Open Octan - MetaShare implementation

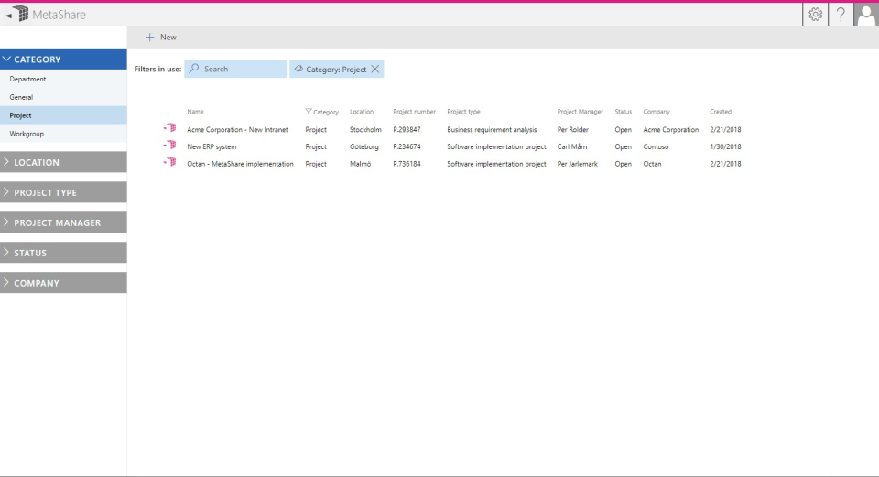click(240, 164)
